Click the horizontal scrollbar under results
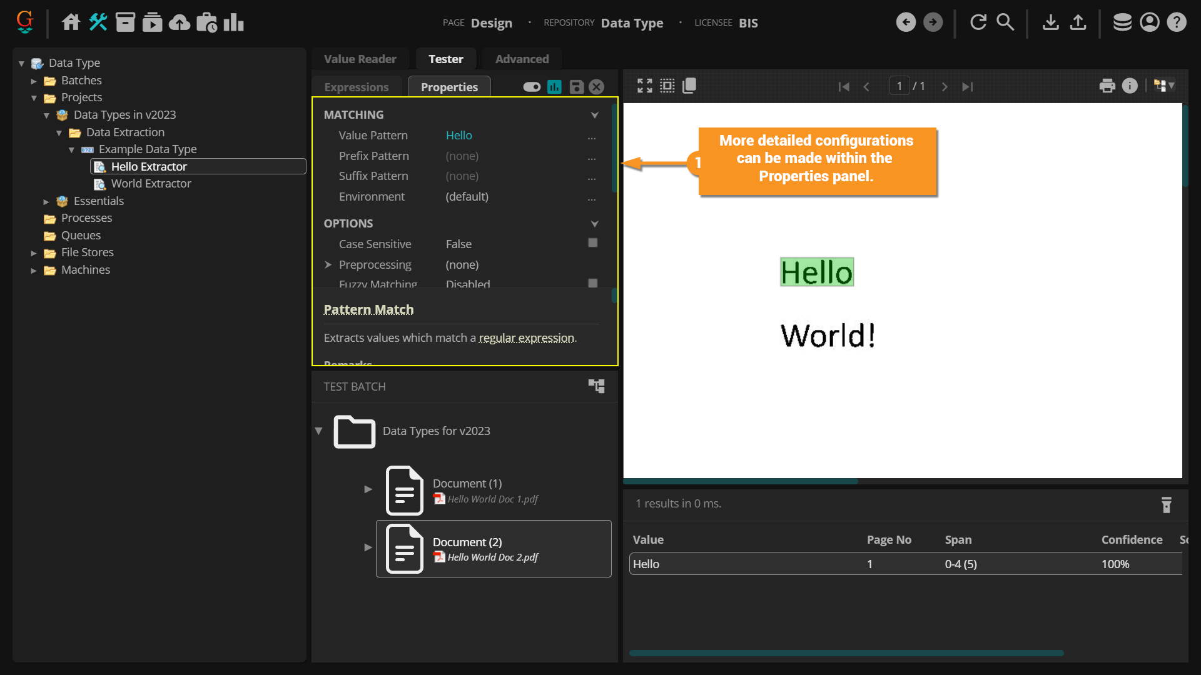The height and width of the screenshot is (675, 1201). (846, 653)
